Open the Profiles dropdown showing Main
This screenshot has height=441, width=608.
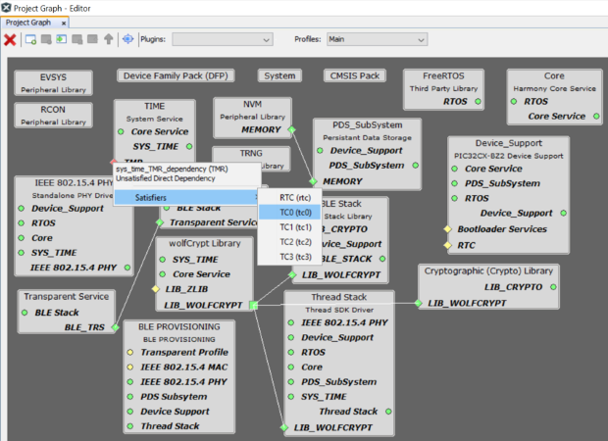tap(378, 39)
